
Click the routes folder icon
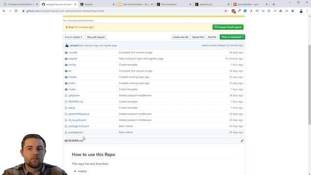[x=66, y=89]
